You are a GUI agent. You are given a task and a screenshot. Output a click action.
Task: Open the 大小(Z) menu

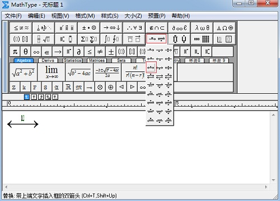(x=133, y=16)
